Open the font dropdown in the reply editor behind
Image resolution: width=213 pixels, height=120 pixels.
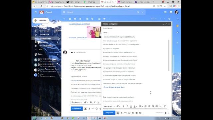[x=77, y=102]
